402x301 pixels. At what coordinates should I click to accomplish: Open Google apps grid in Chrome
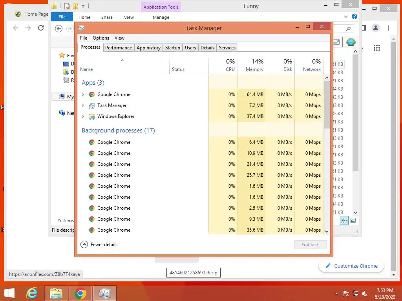pos(376,48)
